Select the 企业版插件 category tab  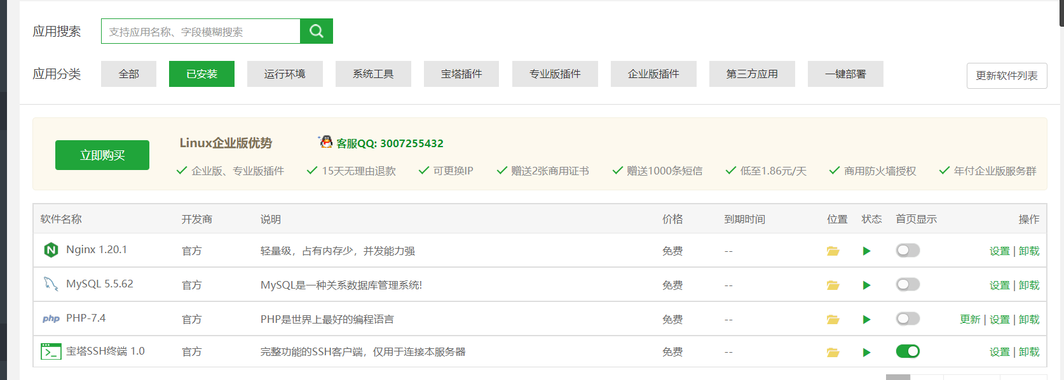point(653,74)
